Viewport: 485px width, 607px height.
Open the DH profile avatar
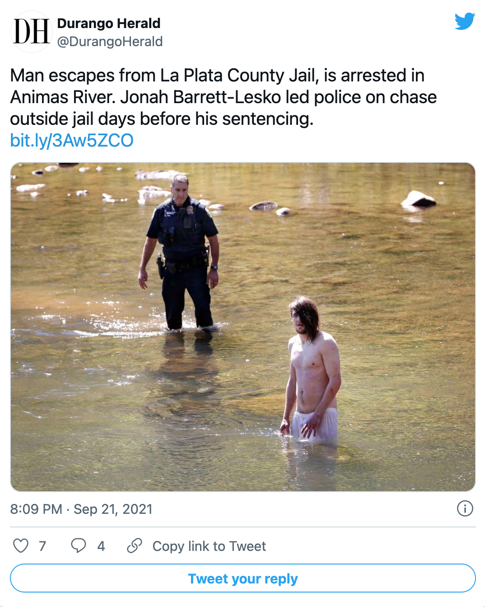click(31, 32)
